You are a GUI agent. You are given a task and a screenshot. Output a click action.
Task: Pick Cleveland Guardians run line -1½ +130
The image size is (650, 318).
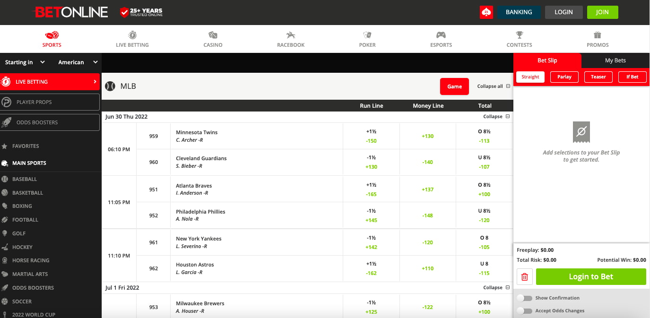[x=371, y=162]
